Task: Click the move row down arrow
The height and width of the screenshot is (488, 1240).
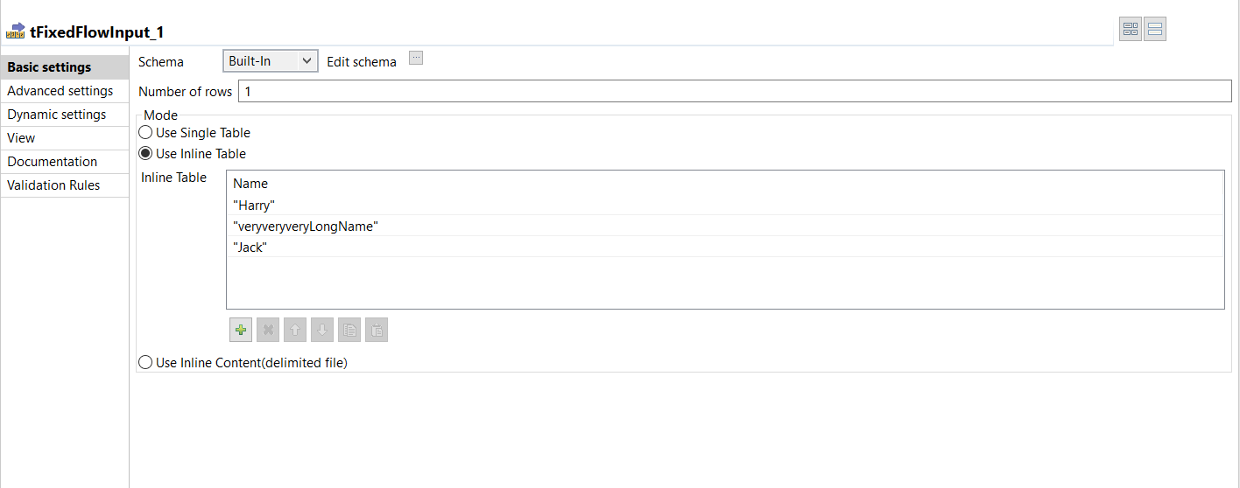Action: [x=322, y=330]
